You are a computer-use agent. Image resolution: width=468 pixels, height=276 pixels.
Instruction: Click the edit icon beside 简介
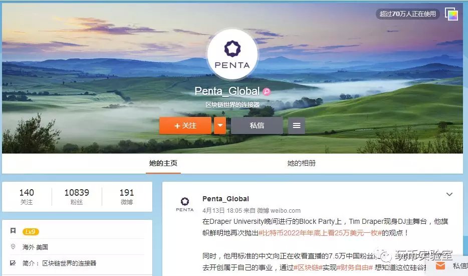pyautogui.click(x=13, y=263)
